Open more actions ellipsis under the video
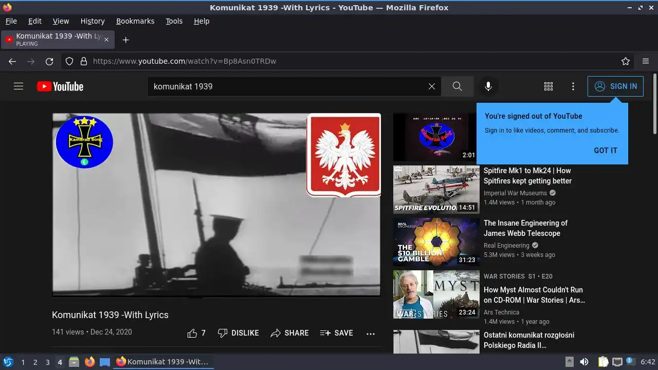This screenshot has width=658, height=370. 371,334
